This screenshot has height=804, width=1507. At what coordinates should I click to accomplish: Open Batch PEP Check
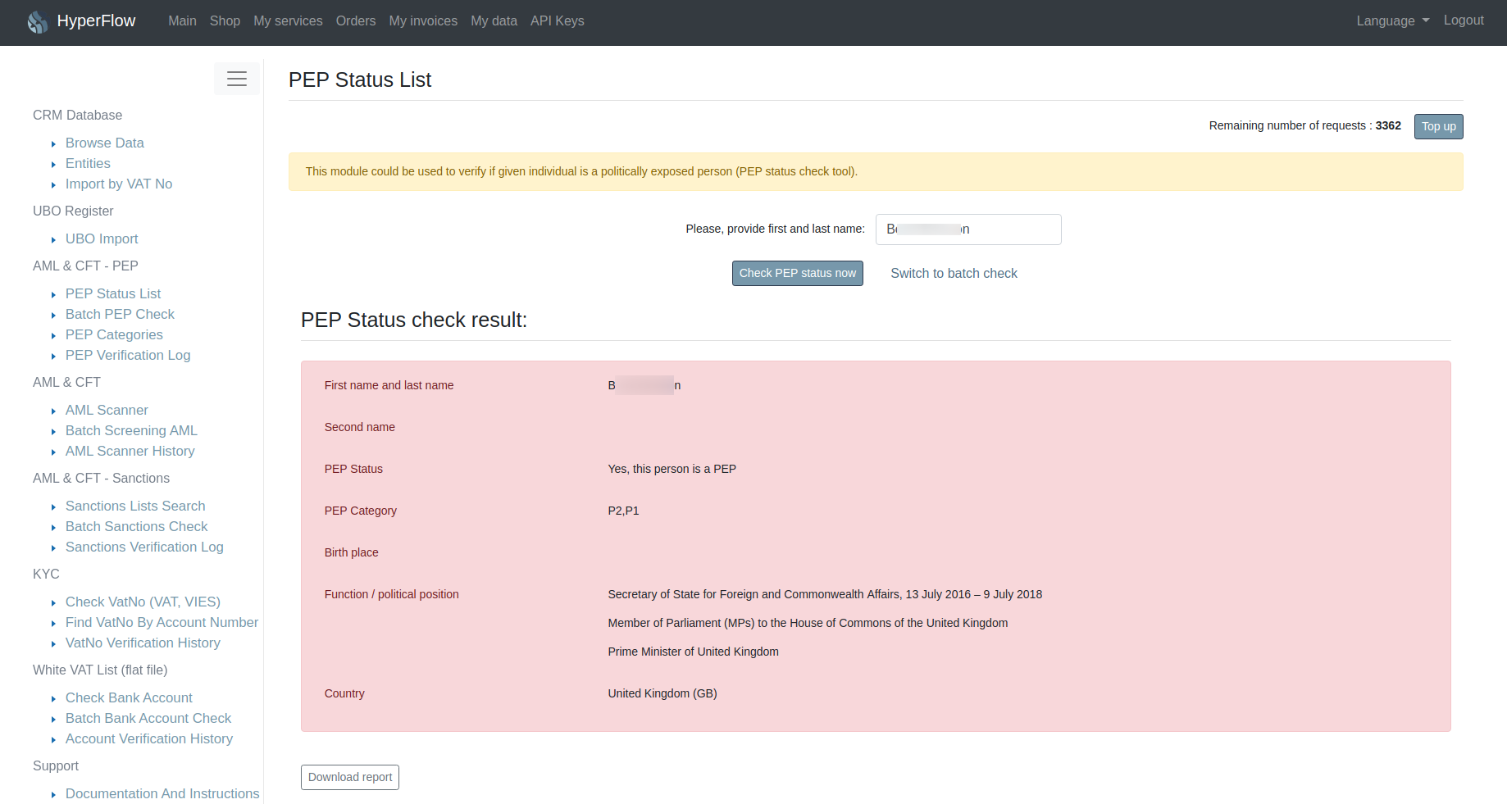pos(120,314)
